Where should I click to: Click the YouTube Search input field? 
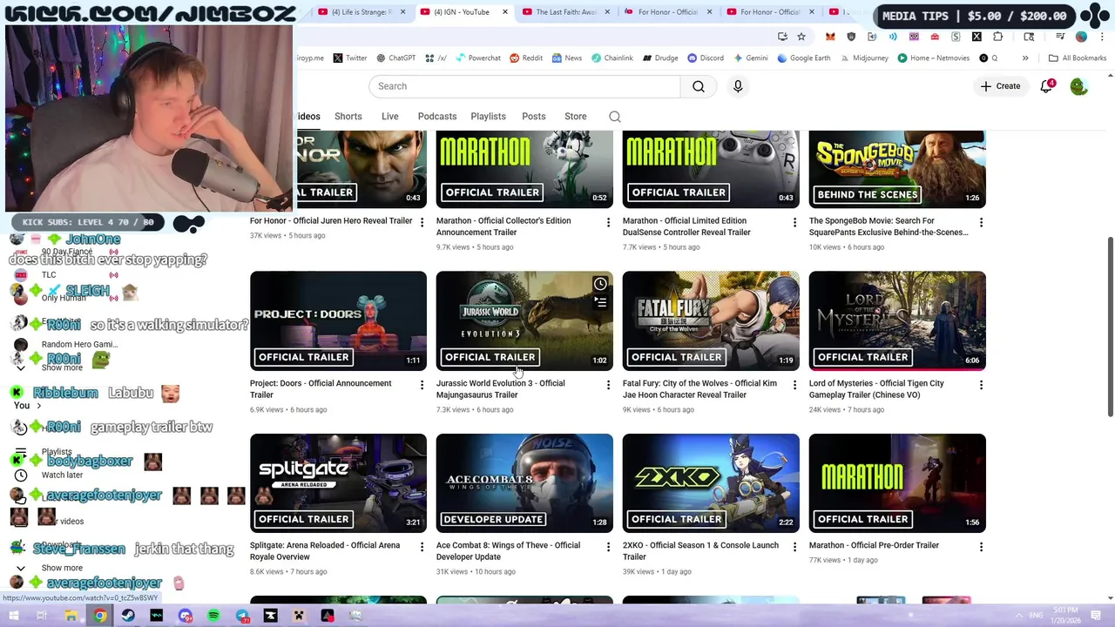click(524, 86)
